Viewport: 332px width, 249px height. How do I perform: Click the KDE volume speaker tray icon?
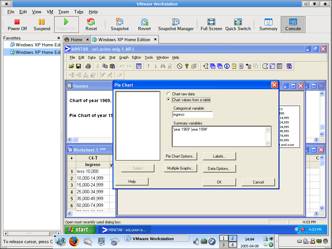[196, 241]
